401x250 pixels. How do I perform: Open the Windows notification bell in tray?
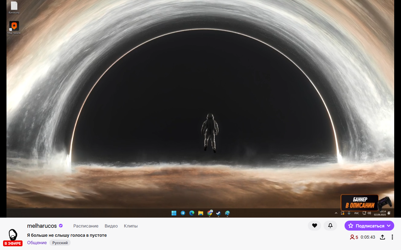389,213
